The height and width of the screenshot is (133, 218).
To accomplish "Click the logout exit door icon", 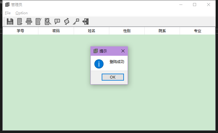I will pyautogui.click(x=86, y=22).
